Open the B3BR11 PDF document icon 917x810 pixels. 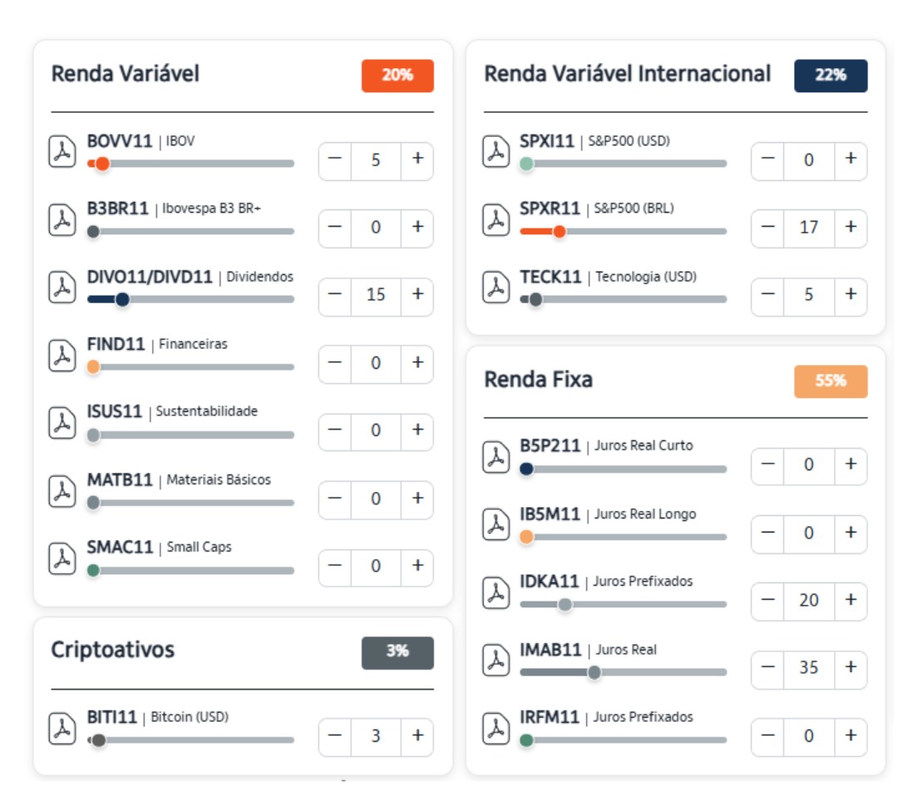[62, 220]
